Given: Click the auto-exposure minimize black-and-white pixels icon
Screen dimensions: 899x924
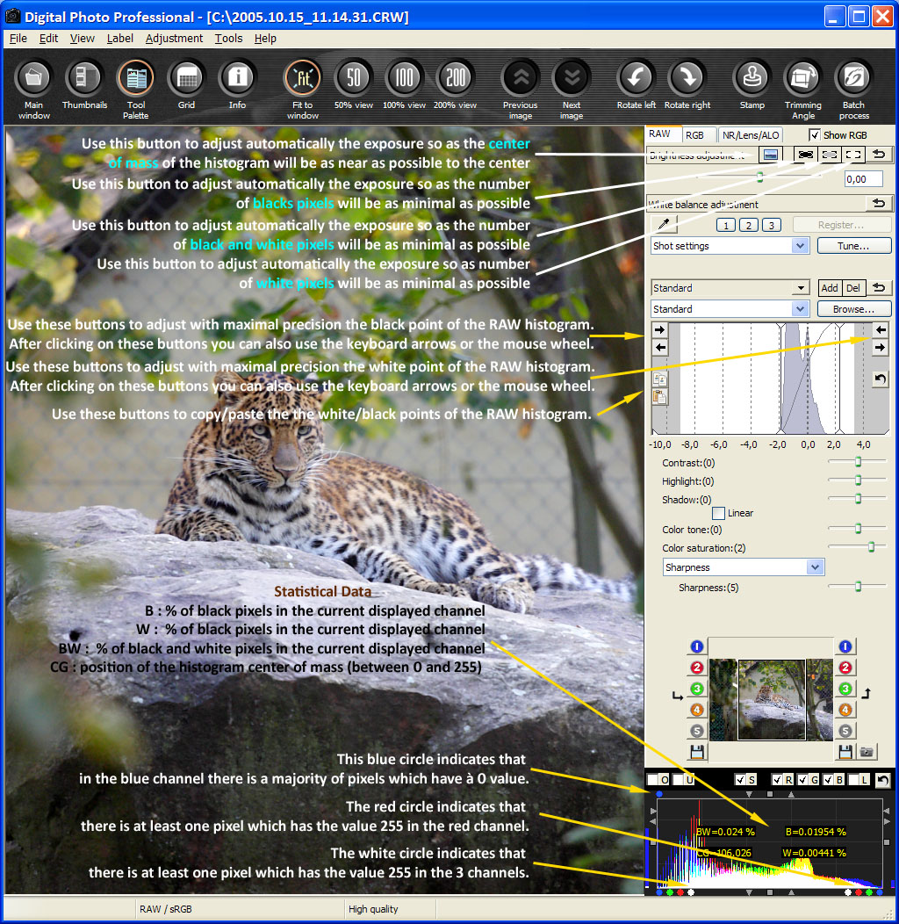Looking at the screenshot, I should coord(830,155).
